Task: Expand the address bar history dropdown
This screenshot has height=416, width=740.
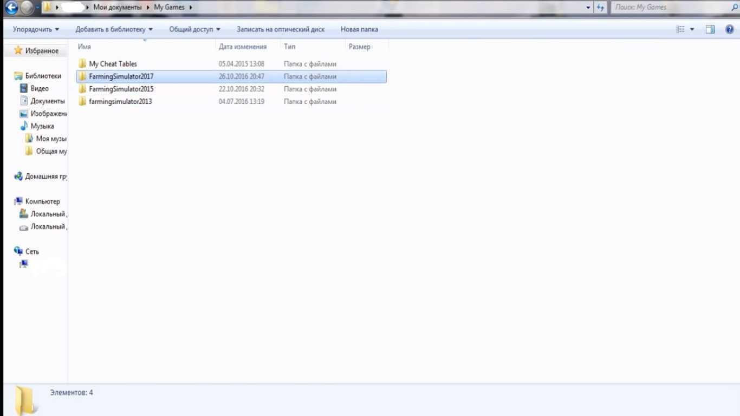Action: click(588, 8)
